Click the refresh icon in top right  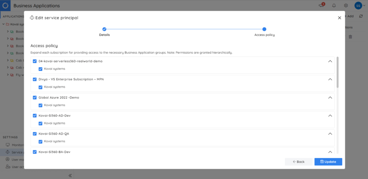[361, 16]
